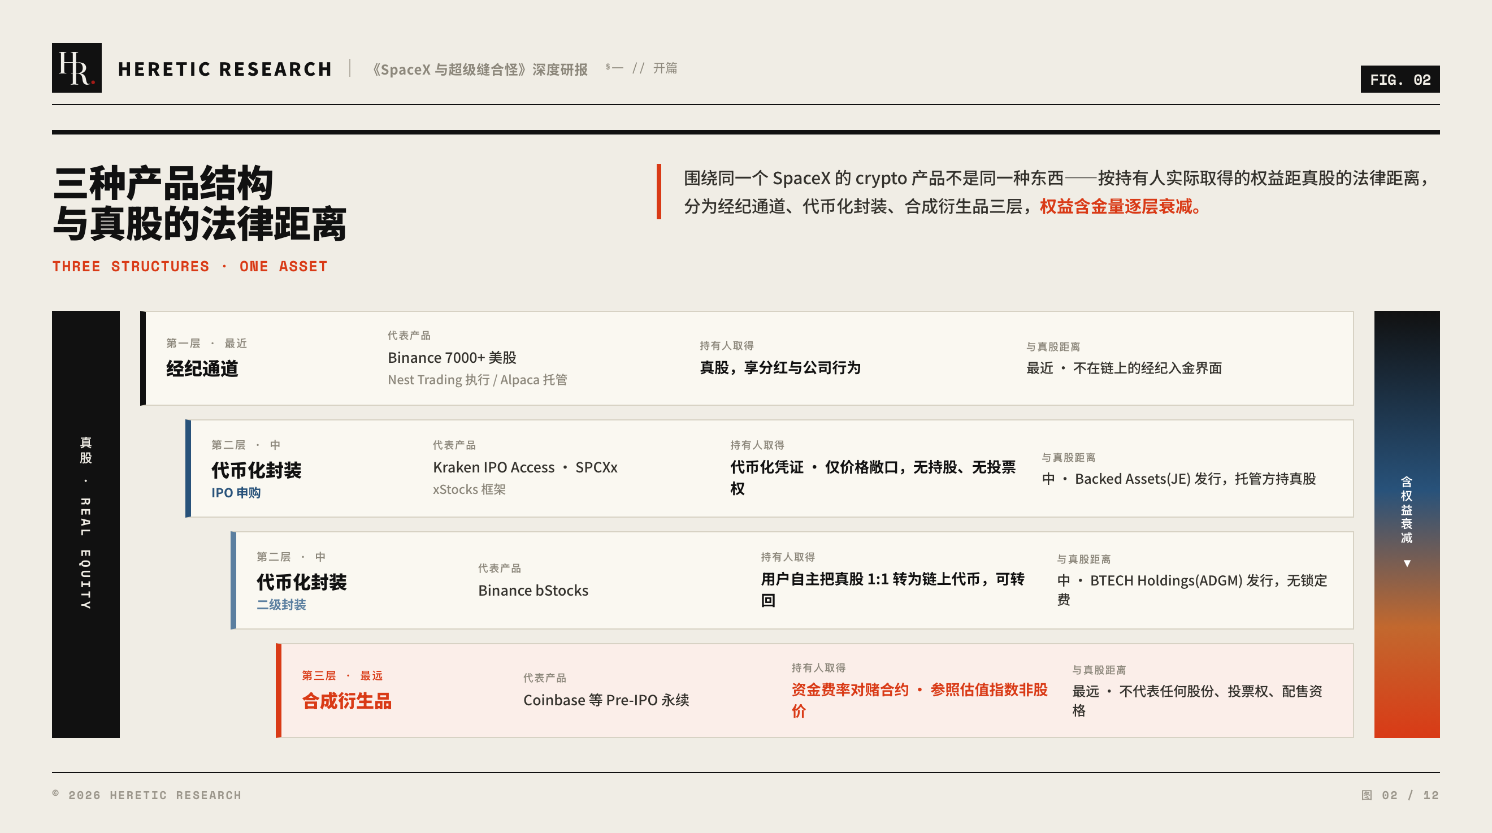Image resolution: width=1492 pixels, height=833 pixels.
Task: Click the '经纪通道' layer heading
Action: 202,368
